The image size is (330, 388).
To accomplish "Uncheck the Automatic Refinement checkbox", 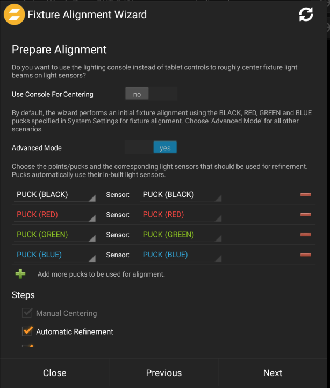I will coord(27,331).
